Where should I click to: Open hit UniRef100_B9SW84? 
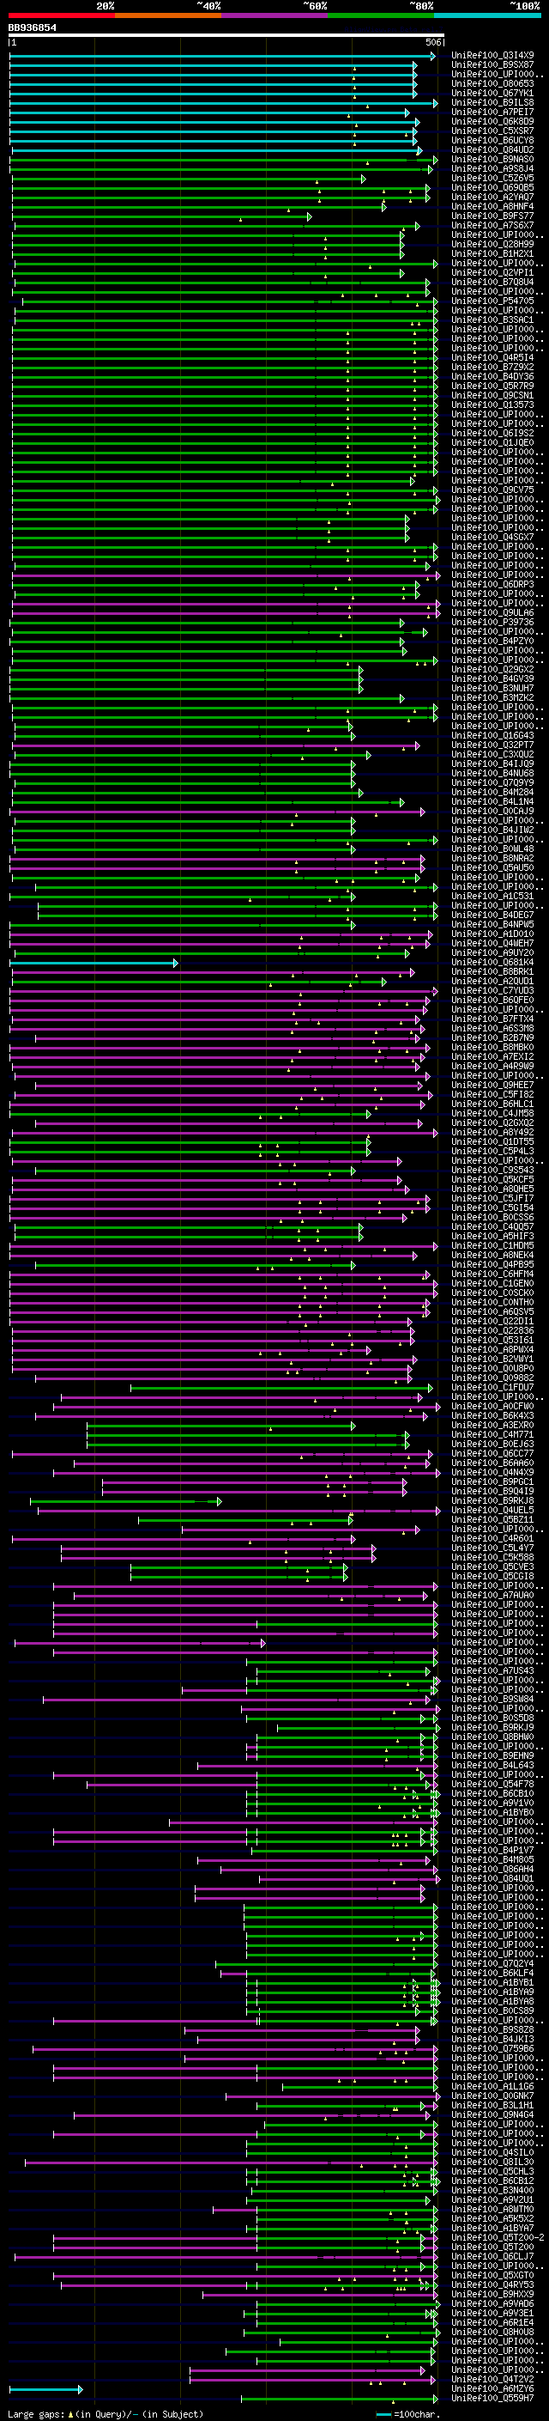(x=492, y=1700)
